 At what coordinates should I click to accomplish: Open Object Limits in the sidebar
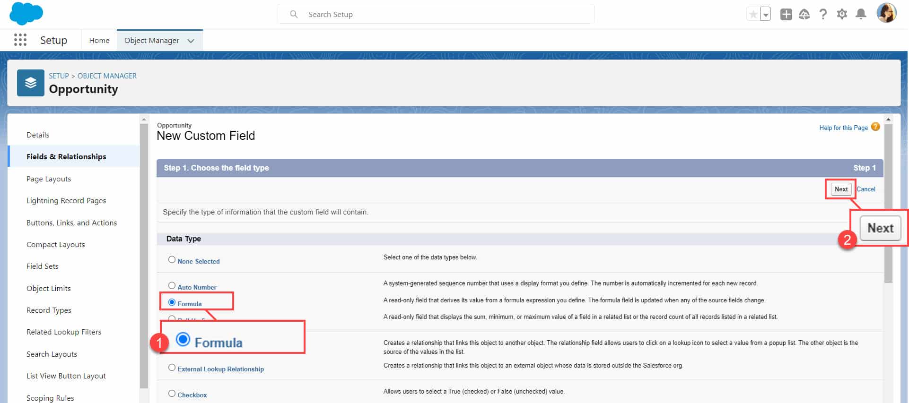(49, 288)
